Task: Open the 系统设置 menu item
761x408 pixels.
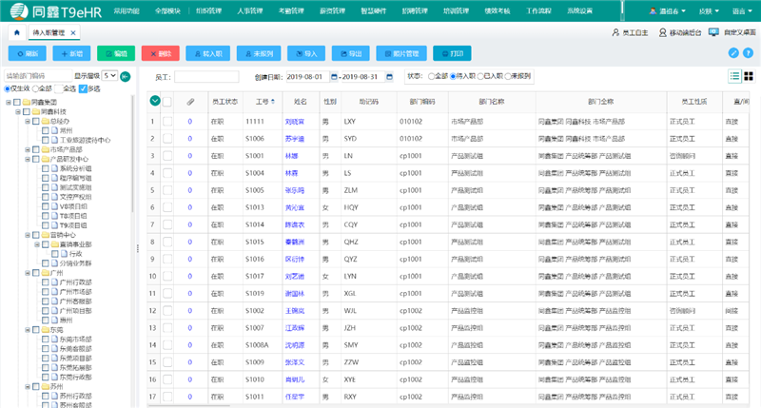Action: click(x=578, y=10)
